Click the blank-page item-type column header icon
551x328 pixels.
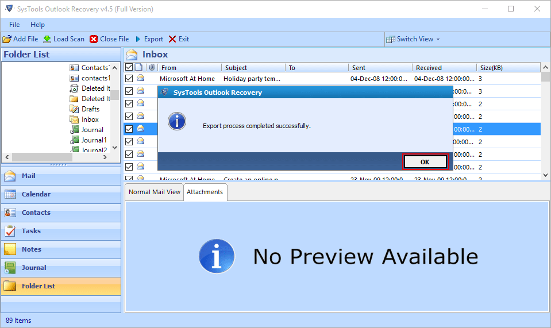click(139, 67)
